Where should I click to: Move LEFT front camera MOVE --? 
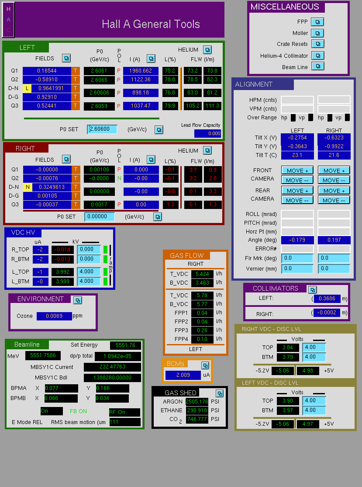click(297, 180)
